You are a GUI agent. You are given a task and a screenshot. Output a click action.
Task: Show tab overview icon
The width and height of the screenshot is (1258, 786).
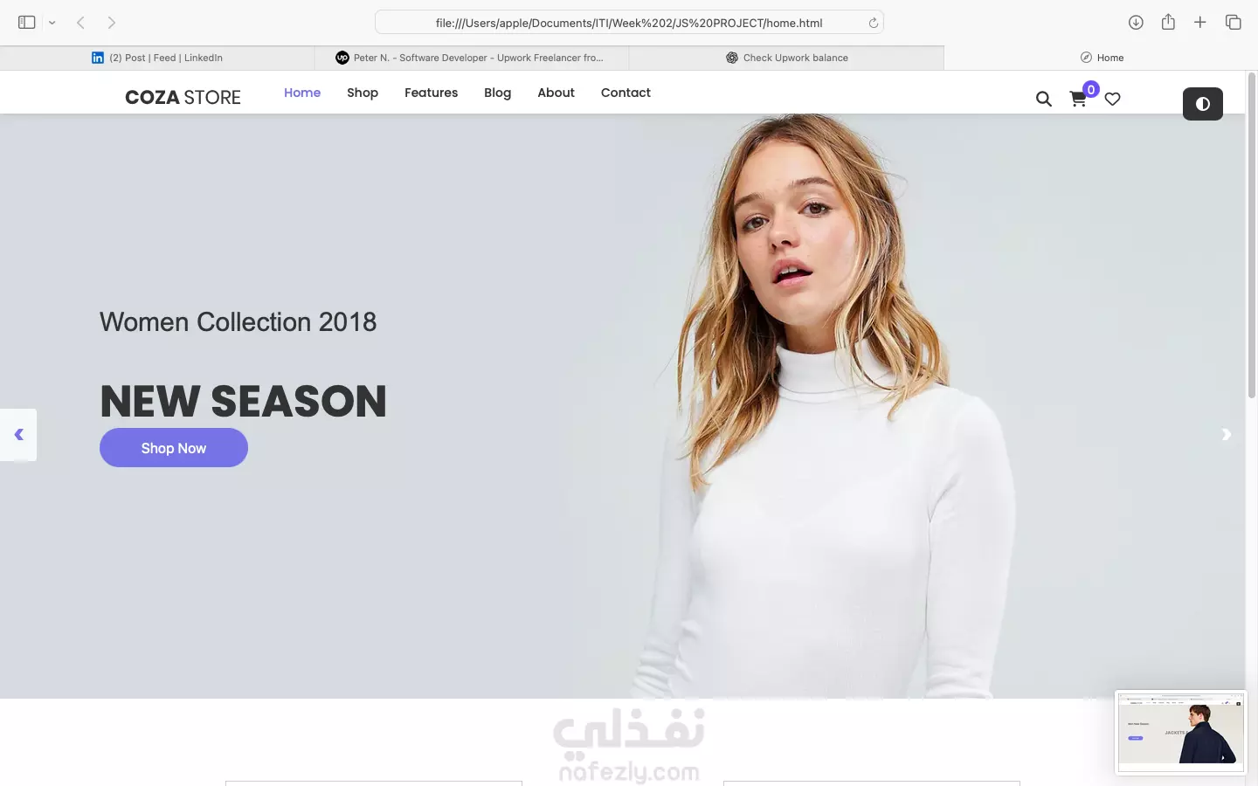(1234, 23)
